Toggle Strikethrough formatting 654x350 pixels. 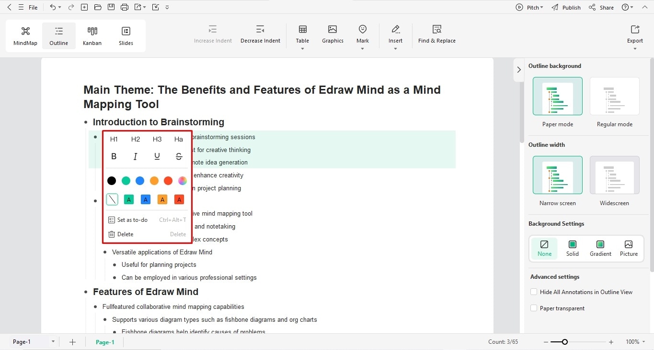(179, 156)
